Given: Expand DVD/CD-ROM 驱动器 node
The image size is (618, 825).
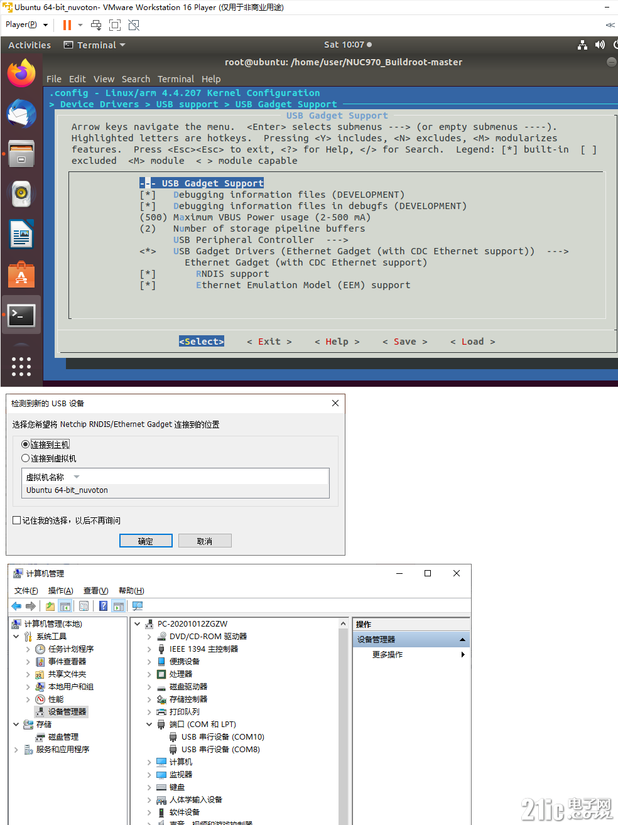Looking at the screenshot, I should 149,637.
